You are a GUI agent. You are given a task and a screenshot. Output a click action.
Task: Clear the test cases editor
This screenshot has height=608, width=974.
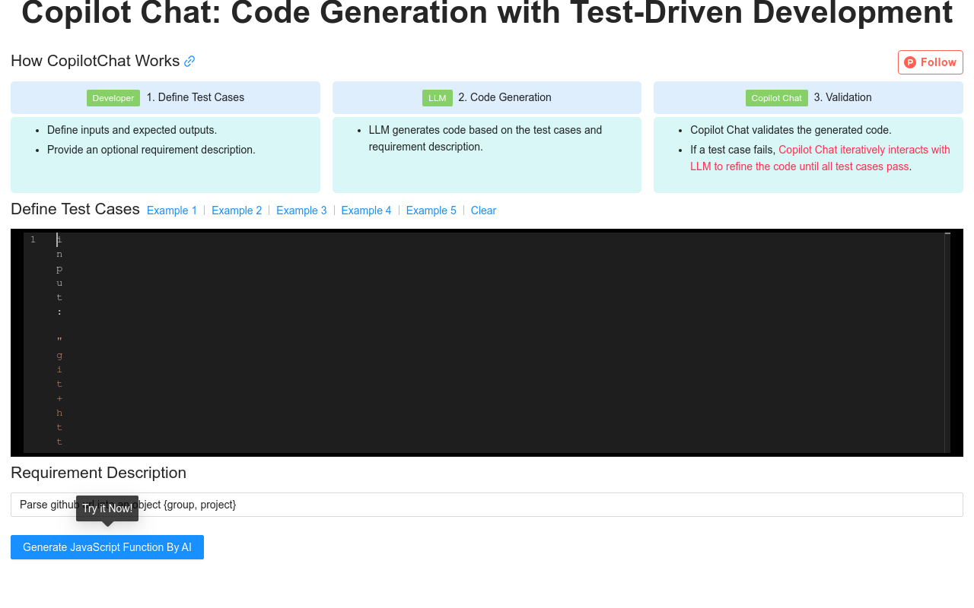(483, 211)
